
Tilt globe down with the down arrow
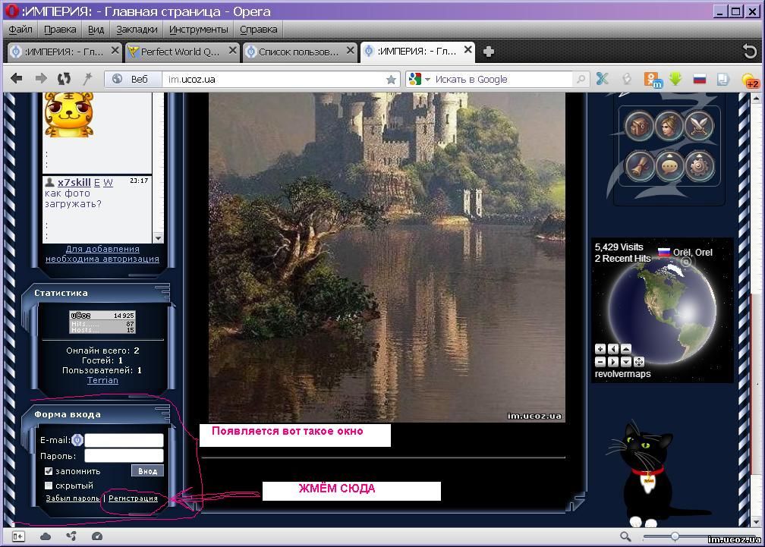pyautogui.click(x=626, y=362)
